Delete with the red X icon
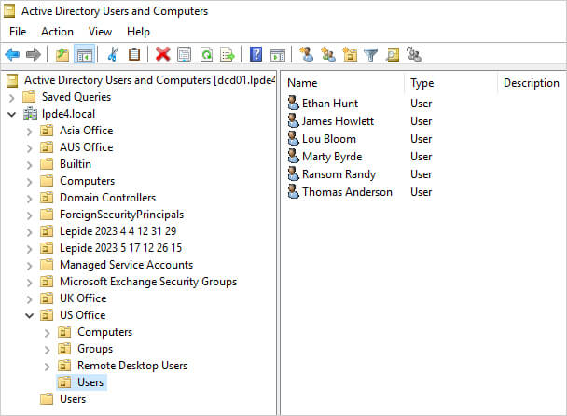The width and height of the screenshot is (567, 416). tap(162, 55)
